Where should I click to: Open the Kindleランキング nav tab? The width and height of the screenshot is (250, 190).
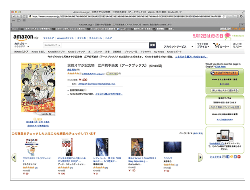(x=77, y=52)
